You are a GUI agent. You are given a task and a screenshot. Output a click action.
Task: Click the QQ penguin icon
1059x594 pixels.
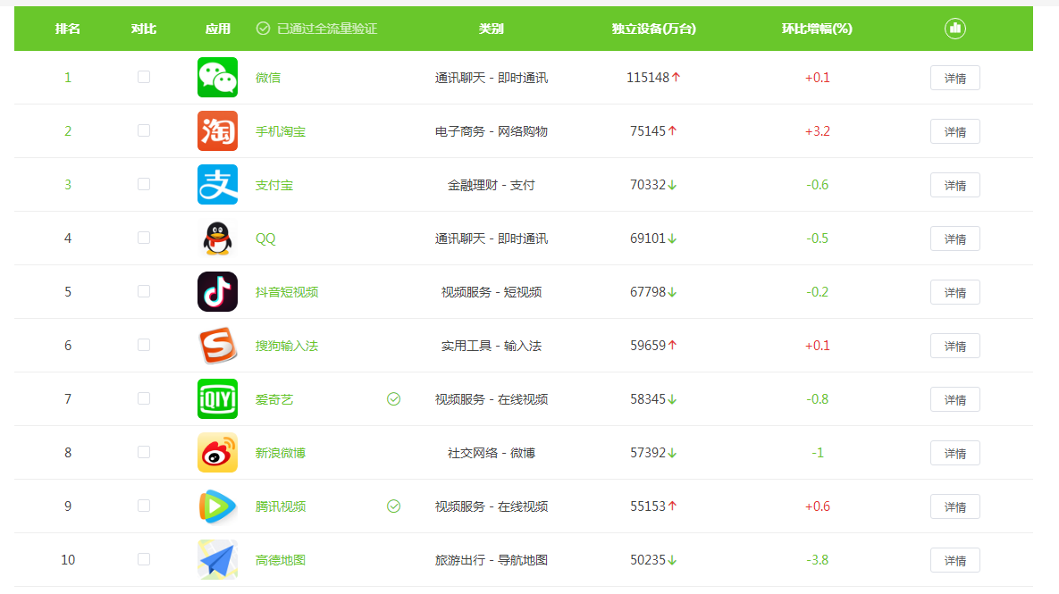coord(217,238)
